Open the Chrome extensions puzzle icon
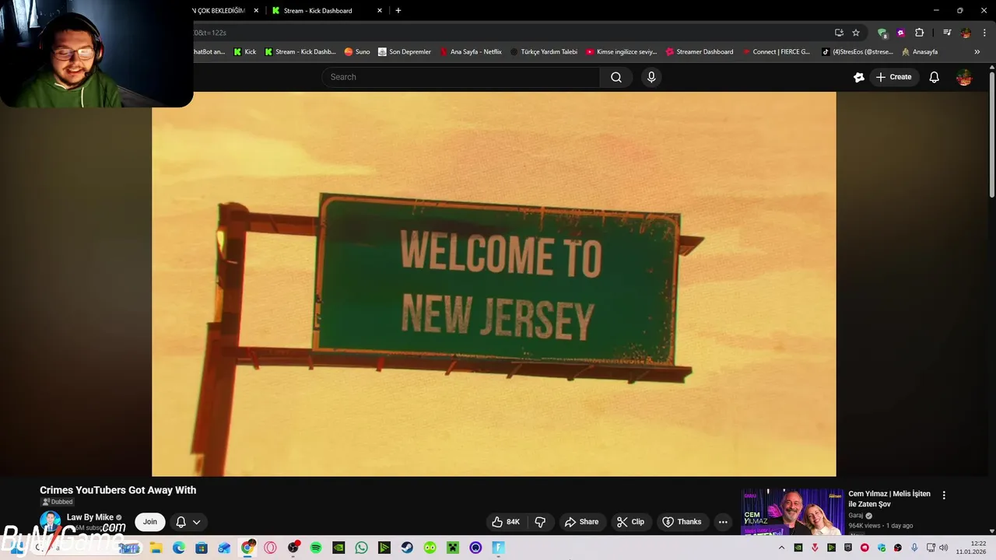Viewport: 996px width, 560px height. pyautogui.click(x=919, y=33)
